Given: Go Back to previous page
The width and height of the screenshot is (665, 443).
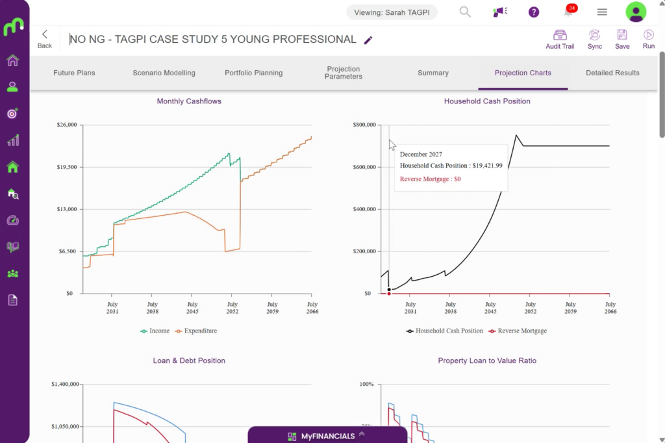Looking at the screenshot, I should [x=45, y=40].
